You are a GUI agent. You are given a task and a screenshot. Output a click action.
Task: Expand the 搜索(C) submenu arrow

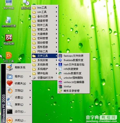30,104
